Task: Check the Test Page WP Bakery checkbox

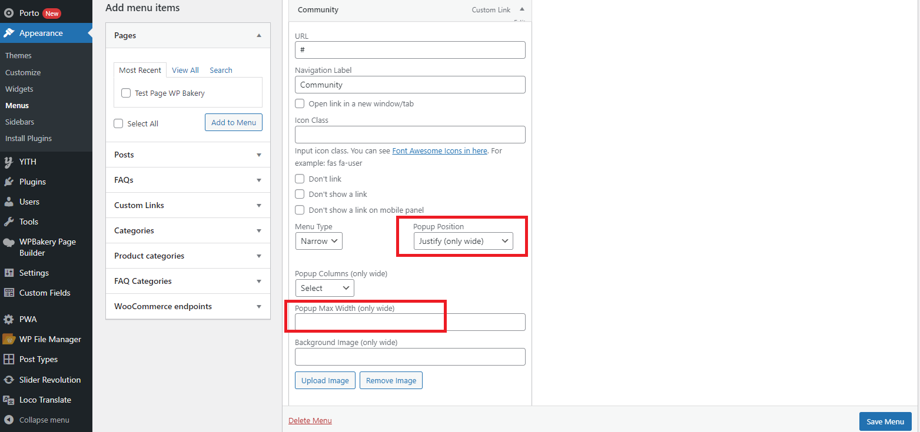Action: (x=125, y=93)
